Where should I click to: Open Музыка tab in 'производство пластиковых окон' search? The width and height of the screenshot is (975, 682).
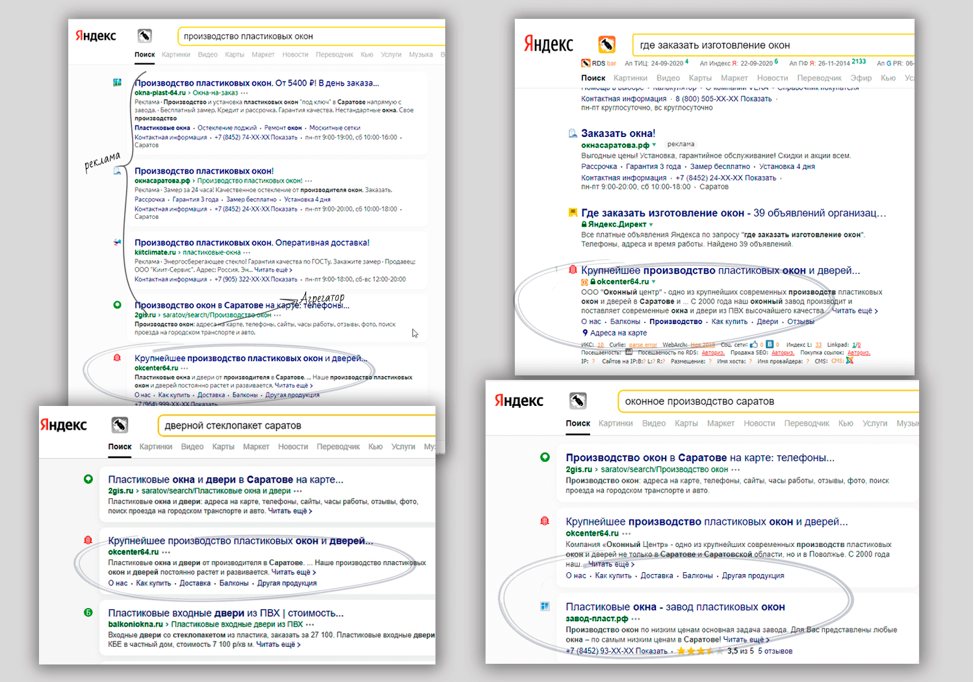click(421, 55)
